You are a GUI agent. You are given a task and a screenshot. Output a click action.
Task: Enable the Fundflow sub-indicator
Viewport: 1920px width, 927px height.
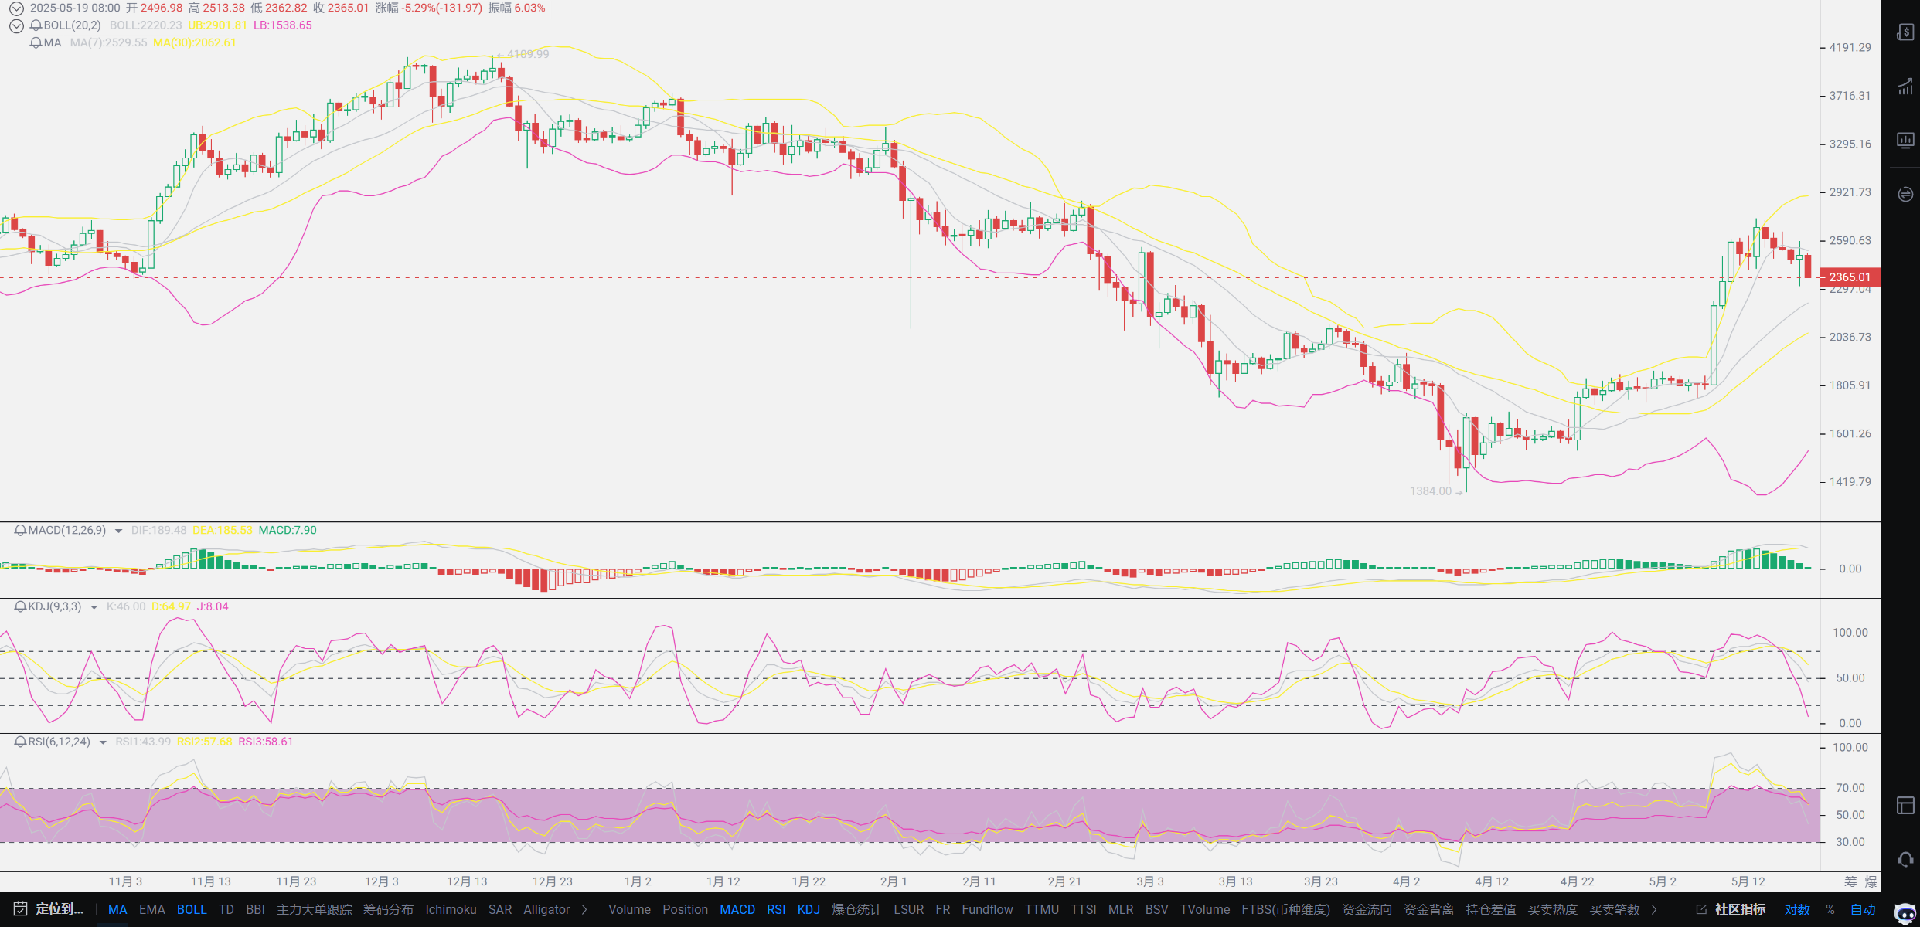pos(987,910)
